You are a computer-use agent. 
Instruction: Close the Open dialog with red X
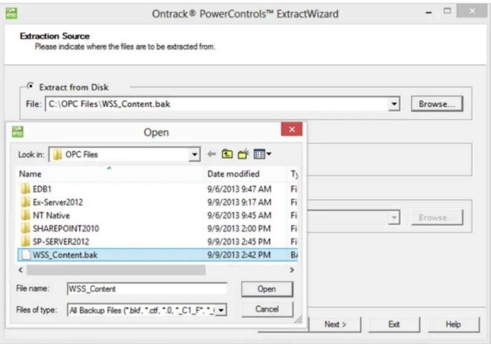292,129
